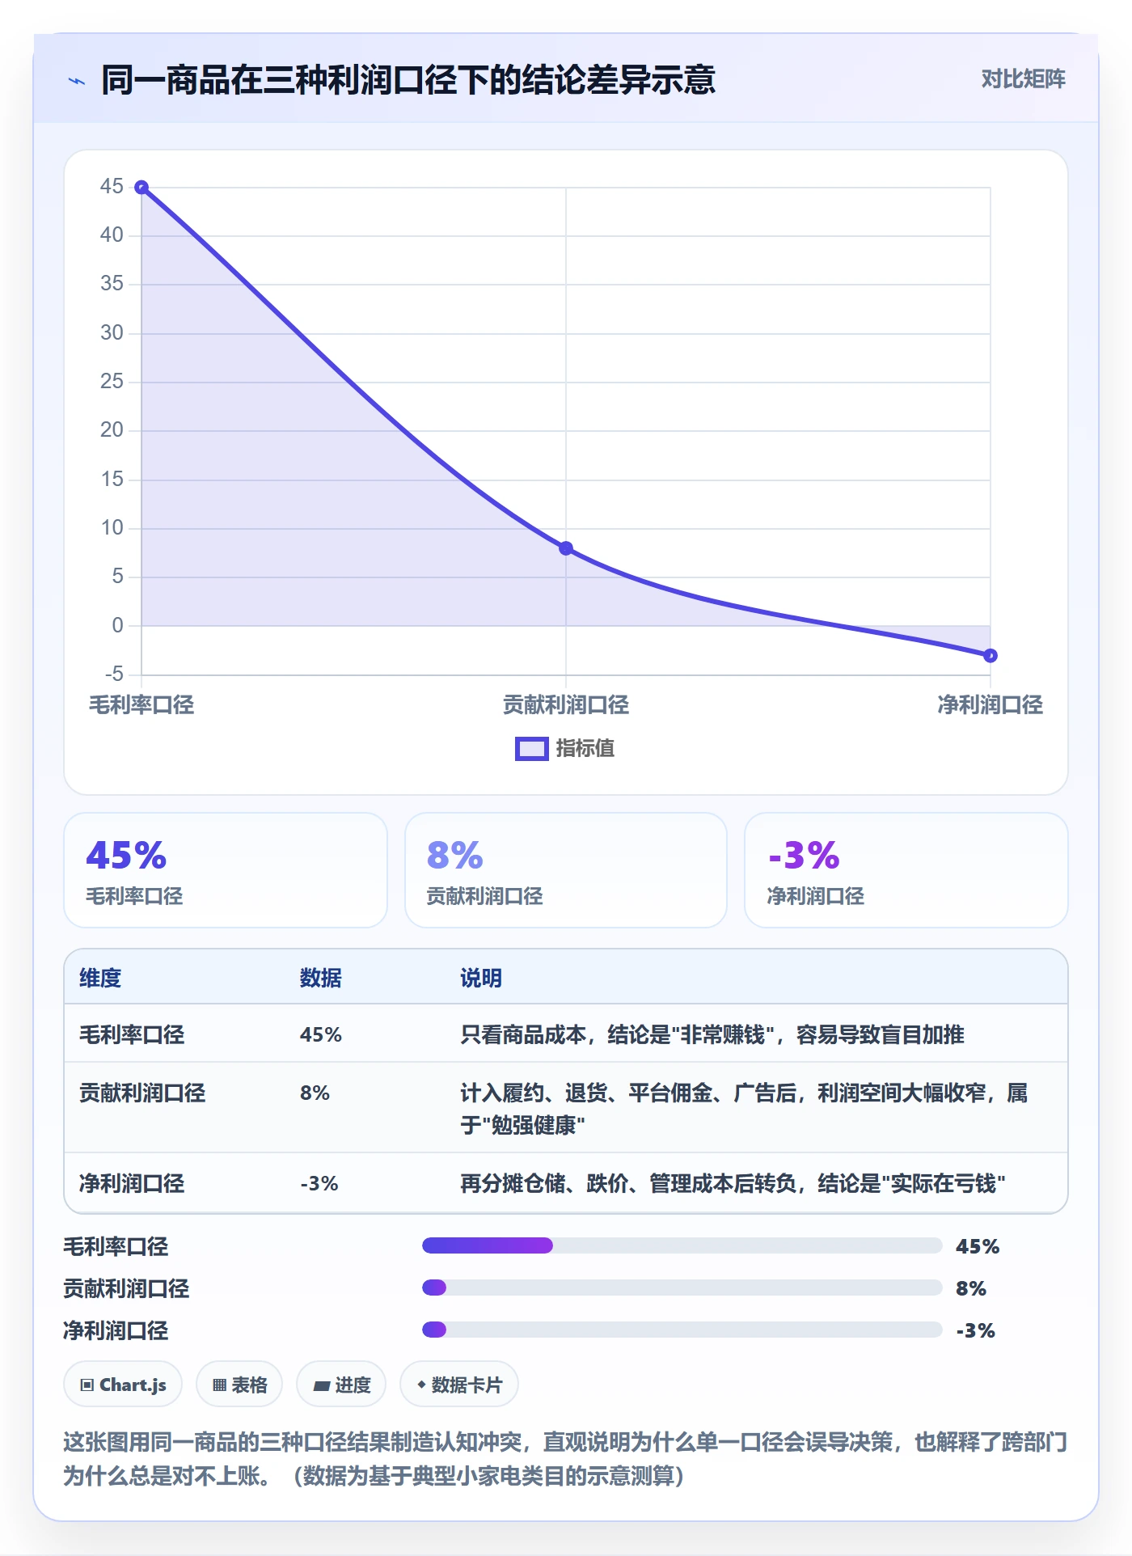Screen dimensions: 1132x1556
Task: Open the 45% 毛利率口径 stat card
Action: 226,870
